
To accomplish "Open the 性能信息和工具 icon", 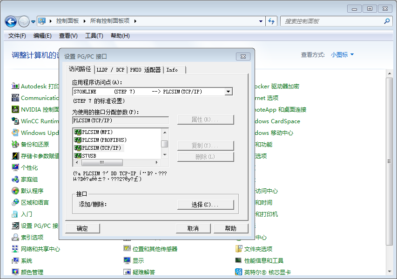I will coord(238,260).
